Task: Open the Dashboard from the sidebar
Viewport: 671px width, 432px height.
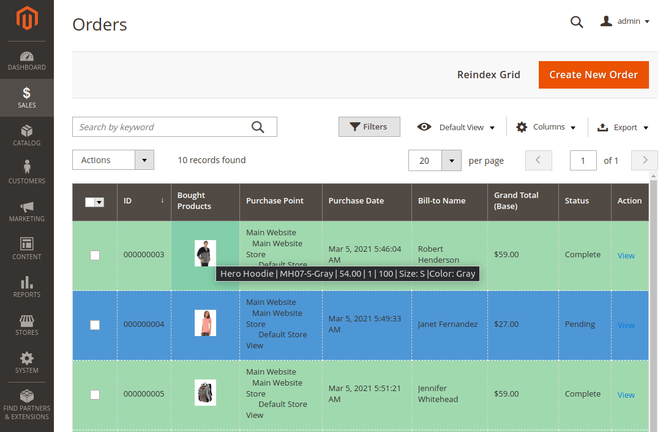Action: [27, 60]
